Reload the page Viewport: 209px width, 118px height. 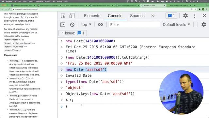pyautogui.click(x=9, y=10)
